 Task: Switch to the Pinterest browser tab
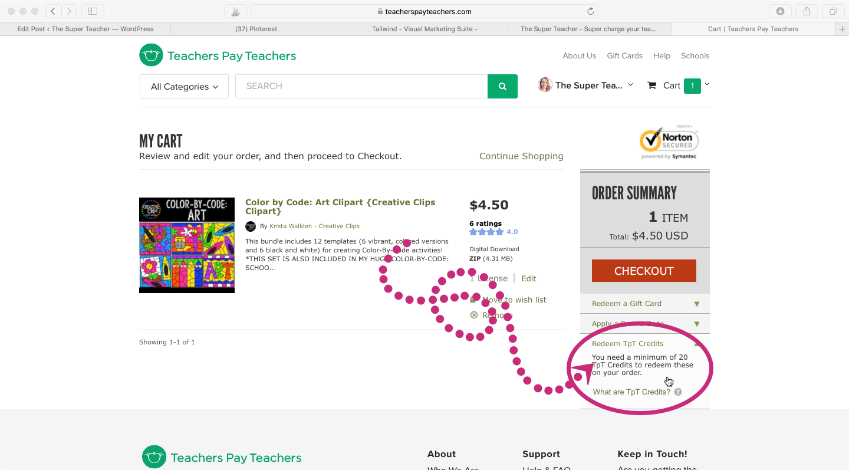(255, 28)
